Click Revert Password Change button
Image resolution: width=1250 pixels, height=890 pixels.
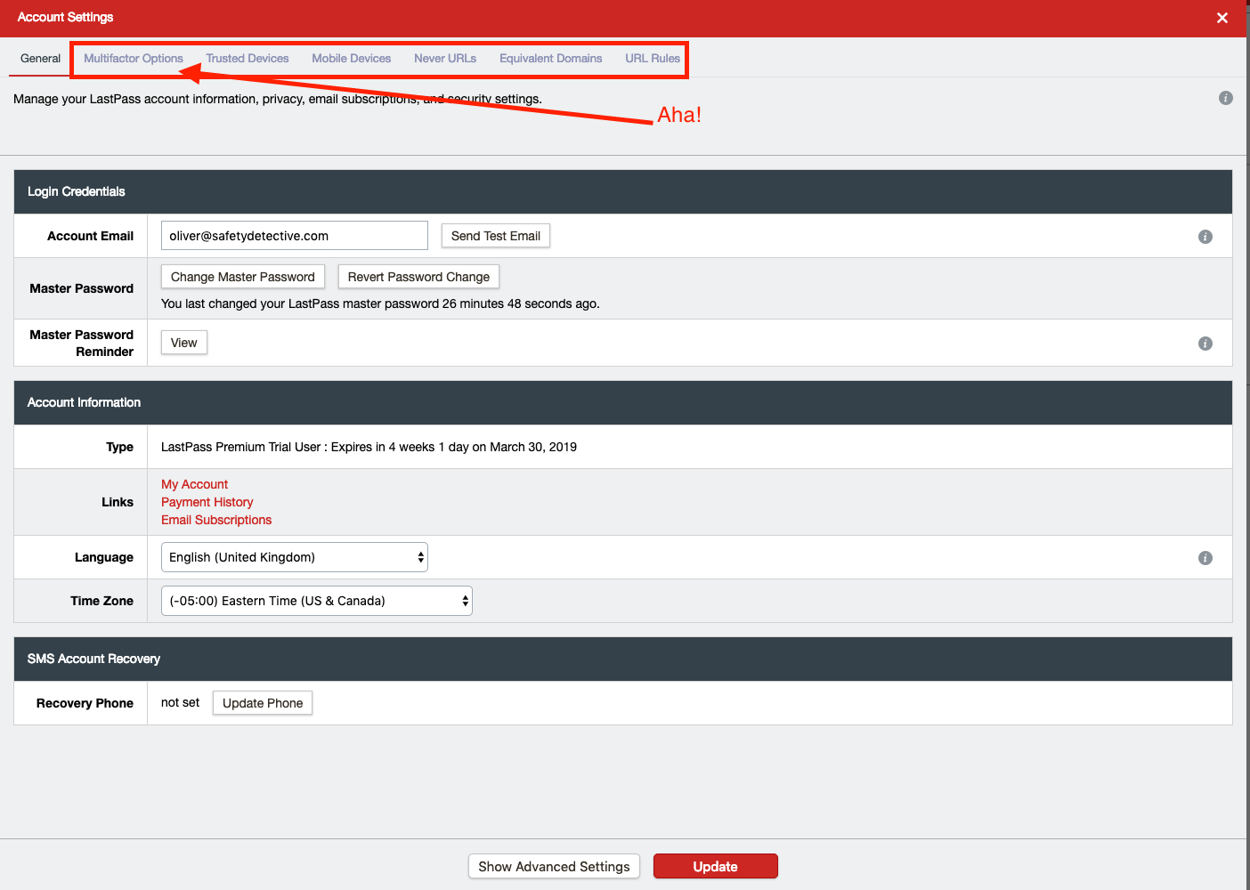tap(418, 277)
